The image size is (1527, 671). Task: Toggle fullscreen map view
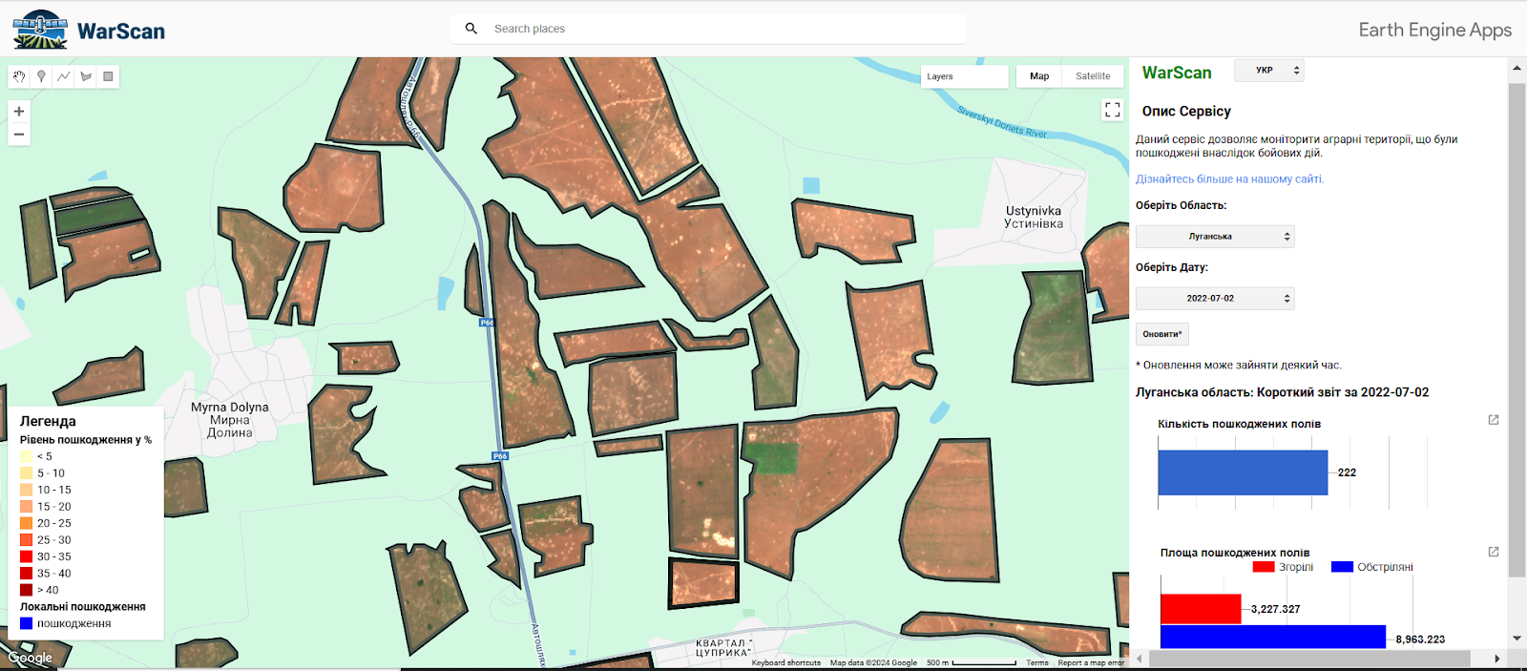pos(1112,110)
